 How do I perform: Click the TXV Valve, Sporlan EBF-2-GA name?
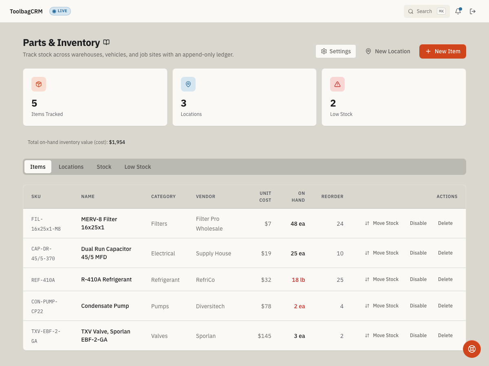click(106, 335)
